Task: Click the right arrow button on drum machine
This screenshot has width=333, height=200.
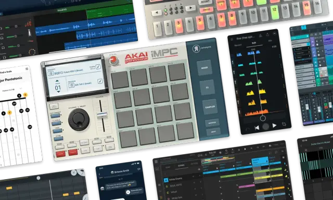Action: tap(190, 8)
